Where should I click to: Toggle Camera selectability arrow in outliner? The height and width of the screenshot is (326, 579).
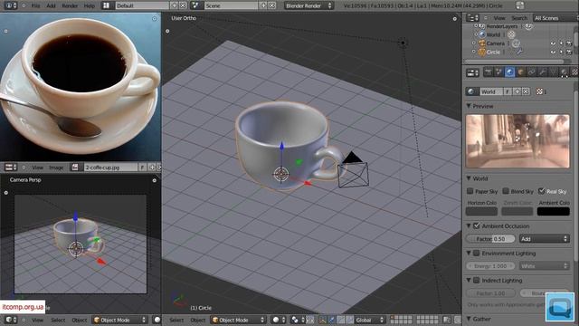coord(561,43)
